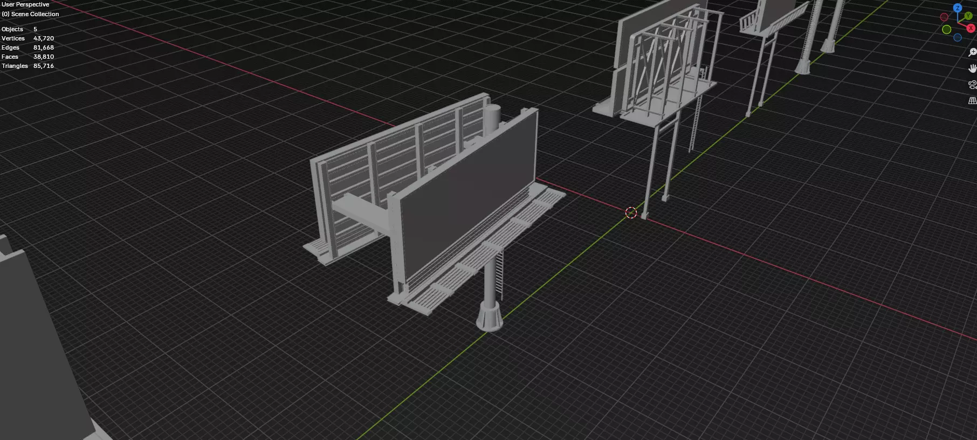Click the blue Z axis gizmo handle

958,8
